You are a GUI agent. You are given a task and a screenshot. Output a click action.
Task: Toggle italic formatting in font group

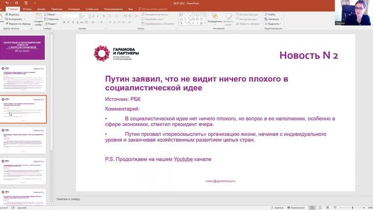pyautogui.click(x=69, y=22)
